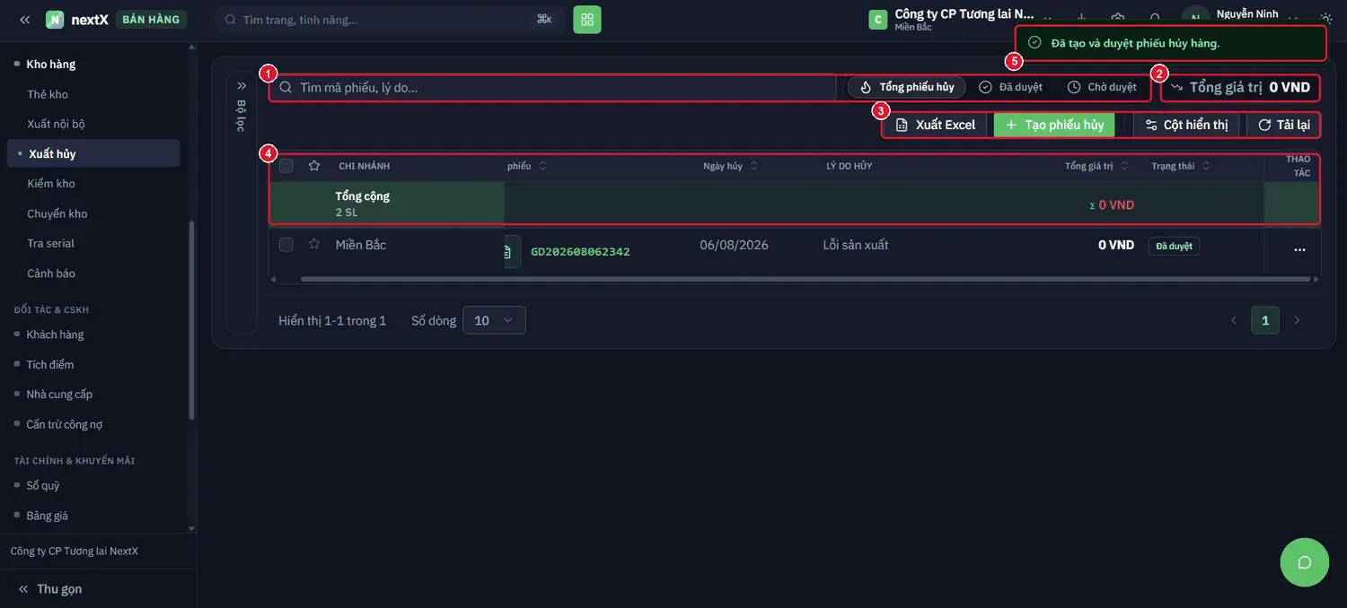1347x608 pixels.
Task: Click the green company avatar letter C
Action: click(878, 19)
